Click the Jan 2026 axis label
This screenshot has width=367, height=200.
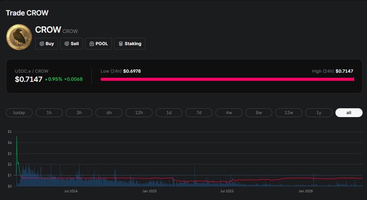(x=305, y=191)
